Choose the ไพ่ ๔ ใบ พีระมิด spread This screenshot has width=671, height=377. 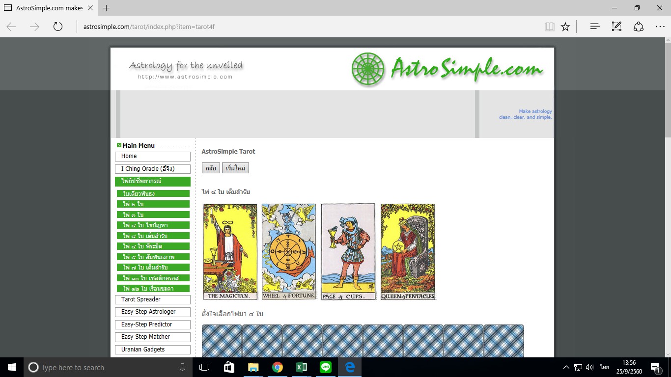coord(153,246)
